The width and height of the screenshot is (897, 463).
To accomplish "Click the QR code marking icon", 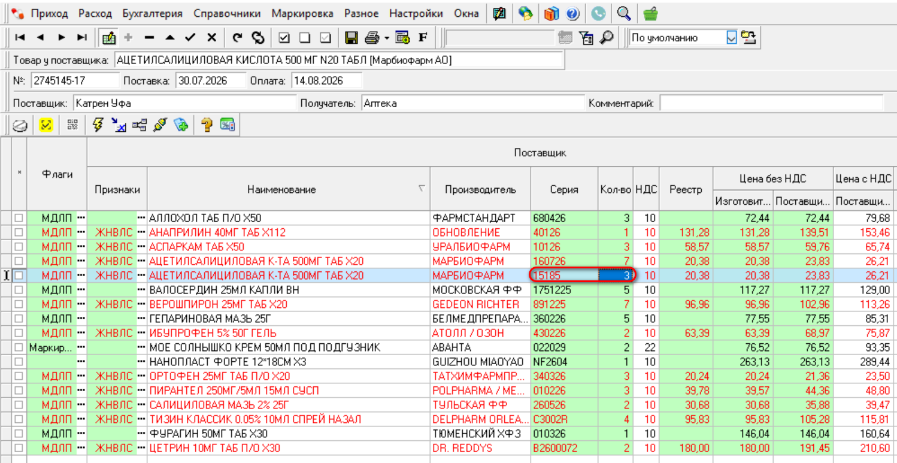I will tap(72, 125).
